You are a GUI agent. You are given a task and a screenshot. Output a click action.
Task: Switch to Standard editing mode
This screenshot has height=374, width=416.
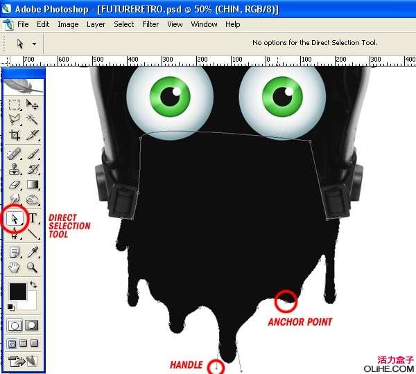pyautogui.click(x=15, y=325)
